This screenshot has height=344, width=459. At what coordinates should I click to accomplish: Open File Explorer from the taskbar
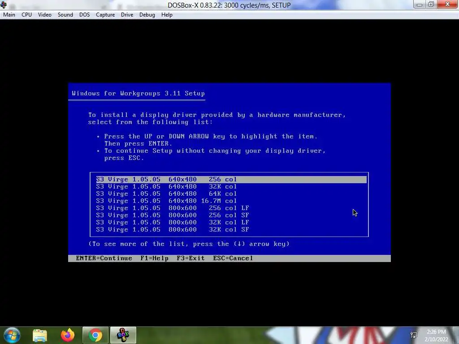pyautogui.click(x=40, y=335)
